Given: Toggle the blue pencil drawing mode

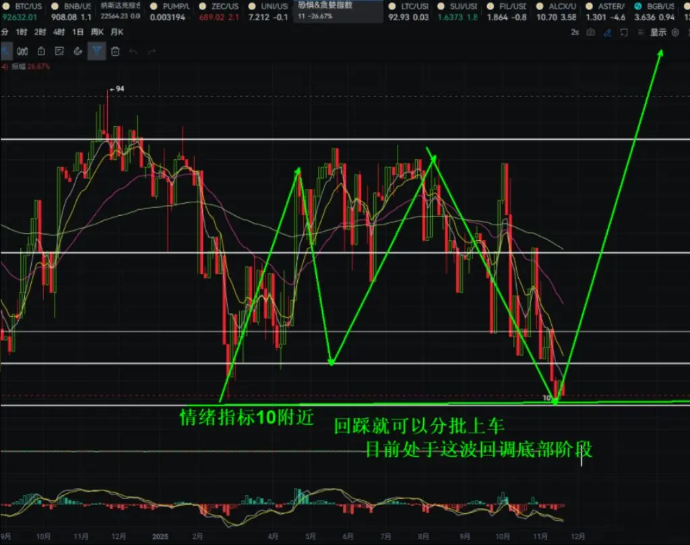Looking at the screenshot, I should (608, 32).
